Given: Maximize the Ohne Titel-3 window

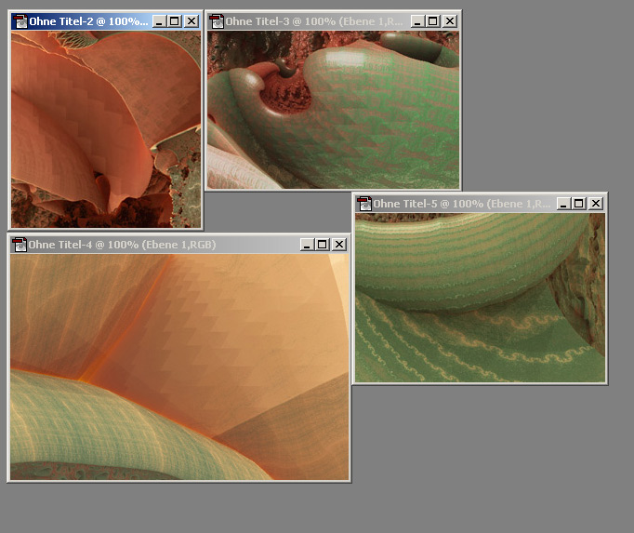Looking at the screenshot, I should click(432, 20).
